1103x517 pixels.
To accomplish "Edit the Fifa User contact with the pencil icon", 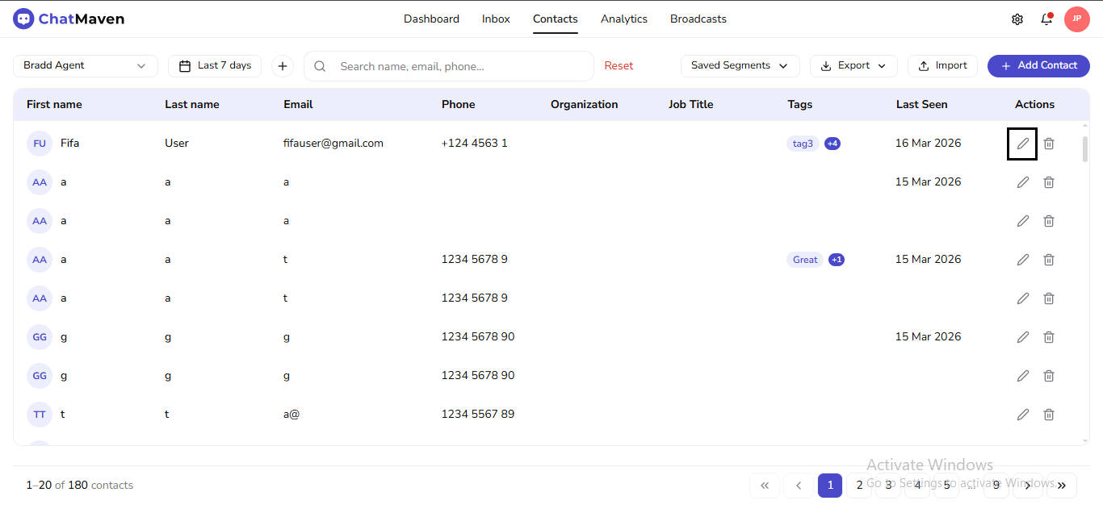I will tap(1022, 143).
